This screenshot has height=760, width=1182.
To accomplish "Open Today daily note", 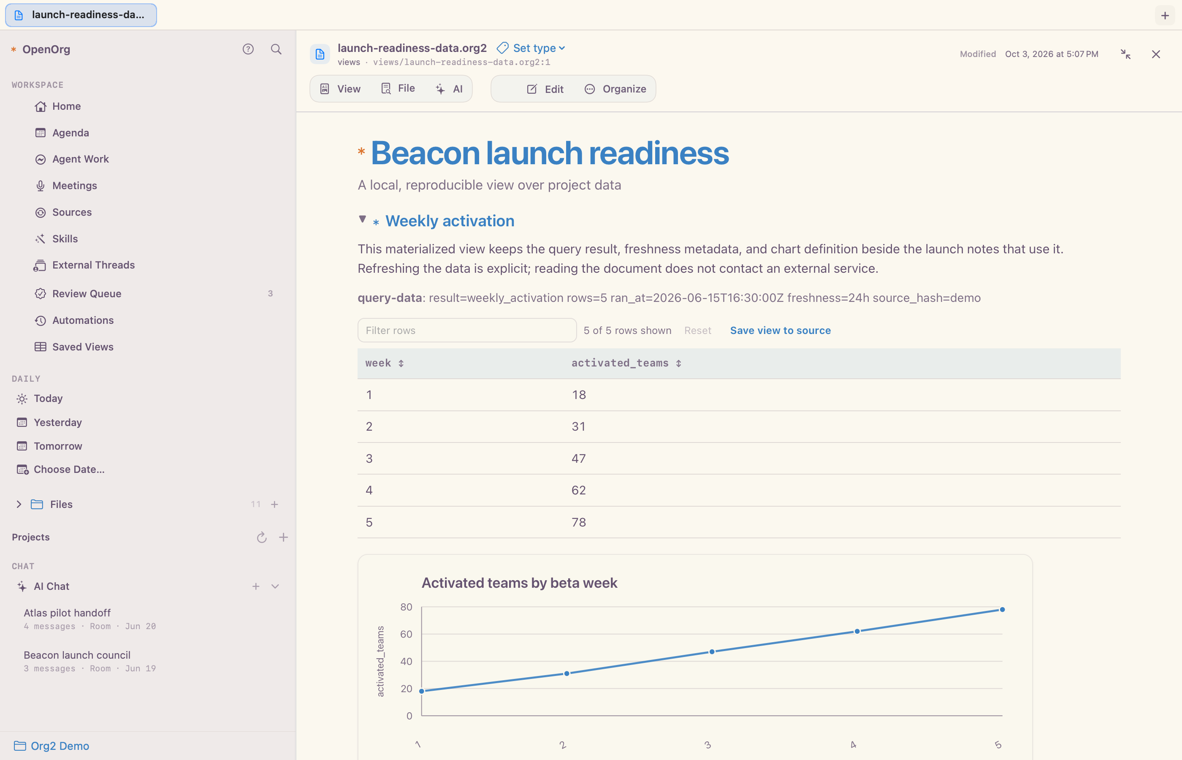I will point(39,398).
